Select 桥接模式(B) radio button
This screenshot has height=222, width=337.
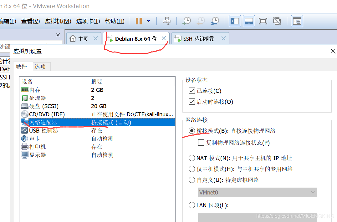pyautogui.click(x=192, y=131)
